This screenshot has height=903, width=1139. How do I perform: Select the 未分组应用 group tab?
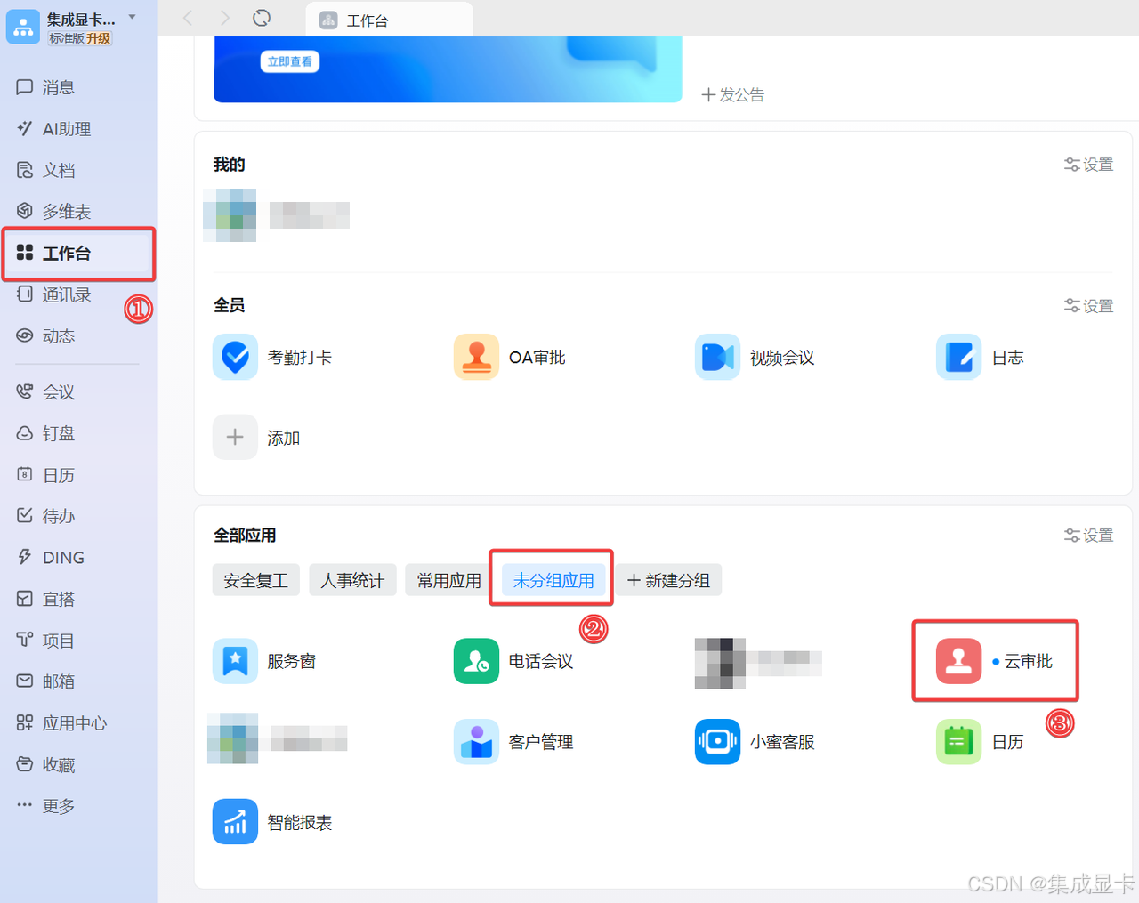tap(553, 581)
